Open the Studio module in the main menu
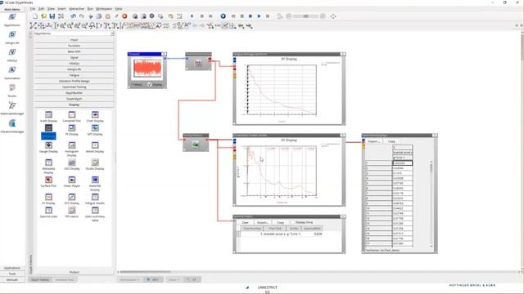Viewport: 524px width, 294px height. [12, 90]
